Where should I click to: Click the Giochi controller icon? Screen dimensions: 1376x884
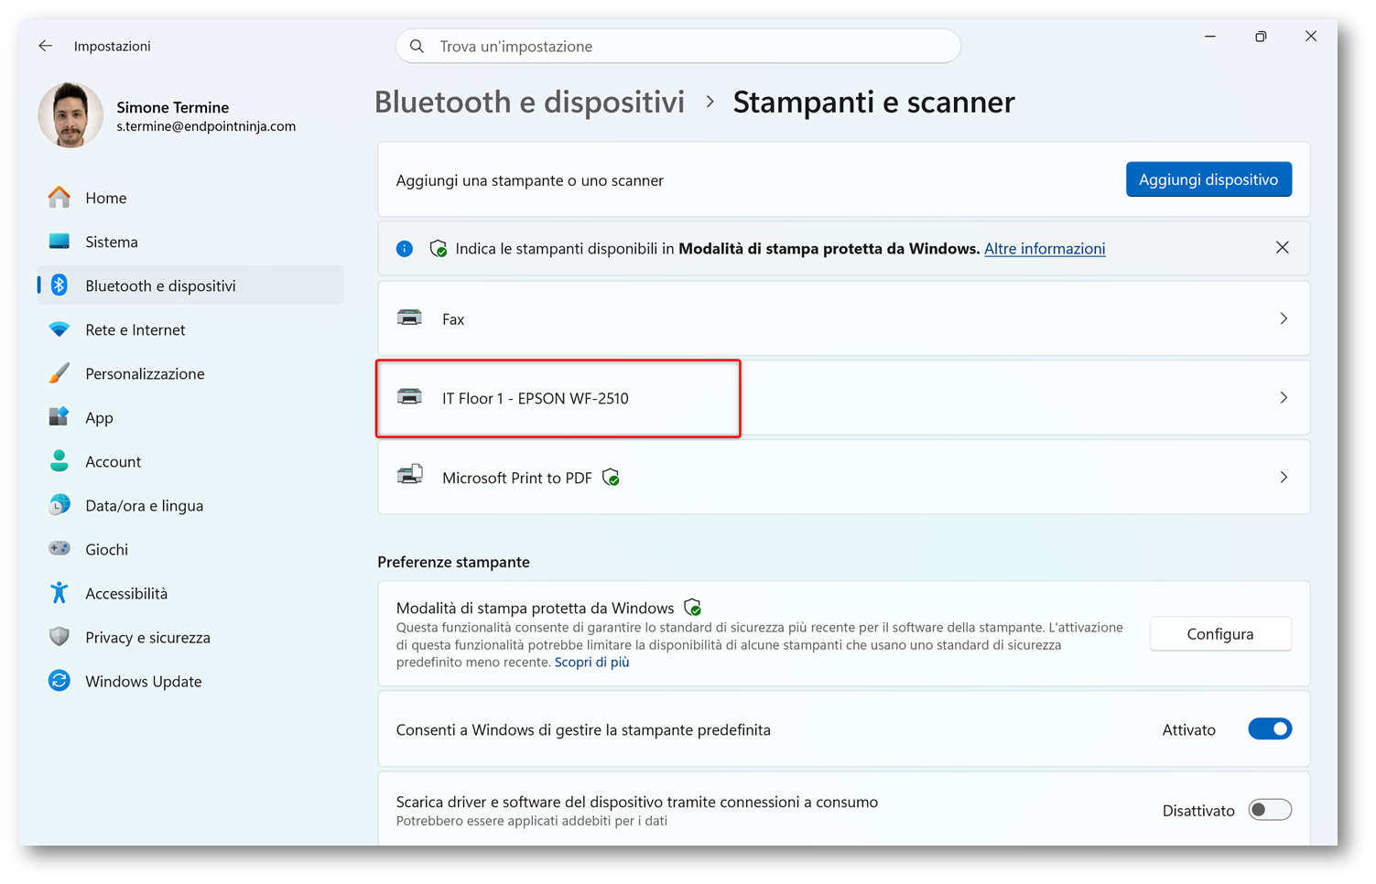60,548
